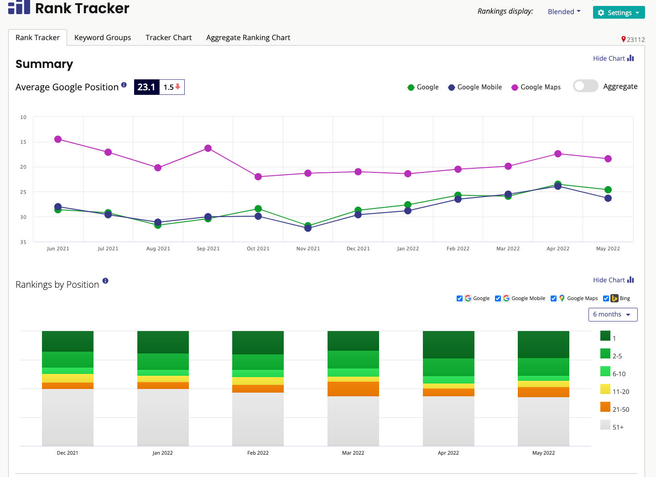The width and height of the screenshot is (656, 477).
Task: Click the Google logo icon beside Google checkbox
Action: [468, 298]
